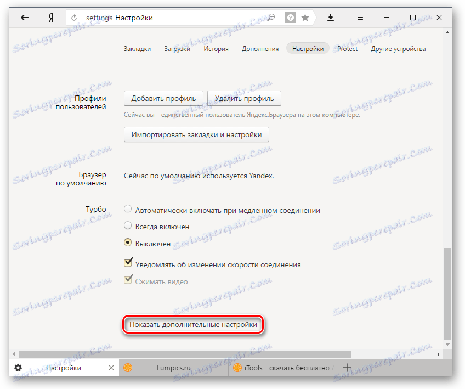Click the Профили пользователей label
The image size is (465, 389).
81,103
